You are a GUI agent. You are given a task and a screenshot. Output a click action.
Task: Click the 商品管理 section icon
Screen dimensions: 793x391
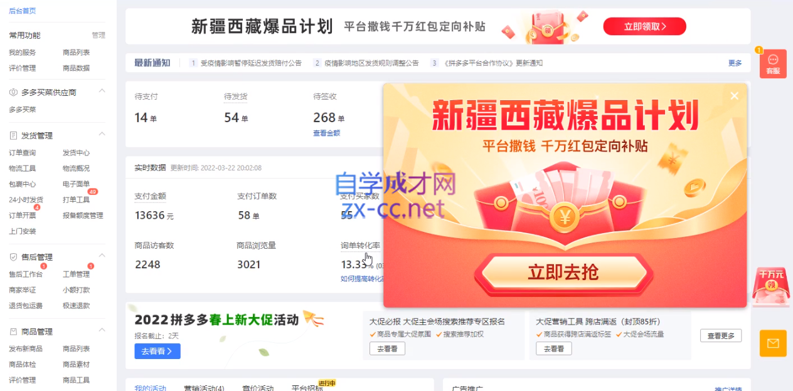coord(13,331)
